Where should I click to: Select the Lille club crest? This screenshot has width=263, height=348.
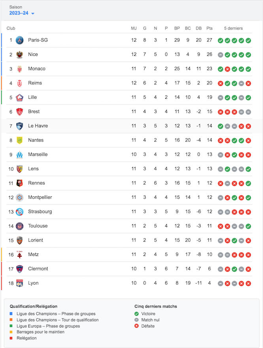19,97
